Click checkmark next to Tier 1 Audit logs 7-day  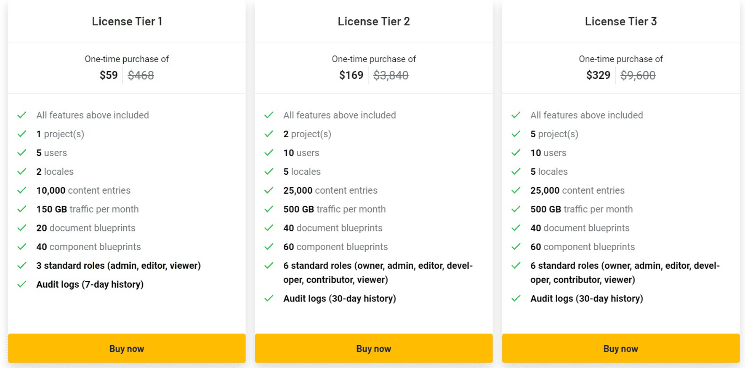pos(22,284)
